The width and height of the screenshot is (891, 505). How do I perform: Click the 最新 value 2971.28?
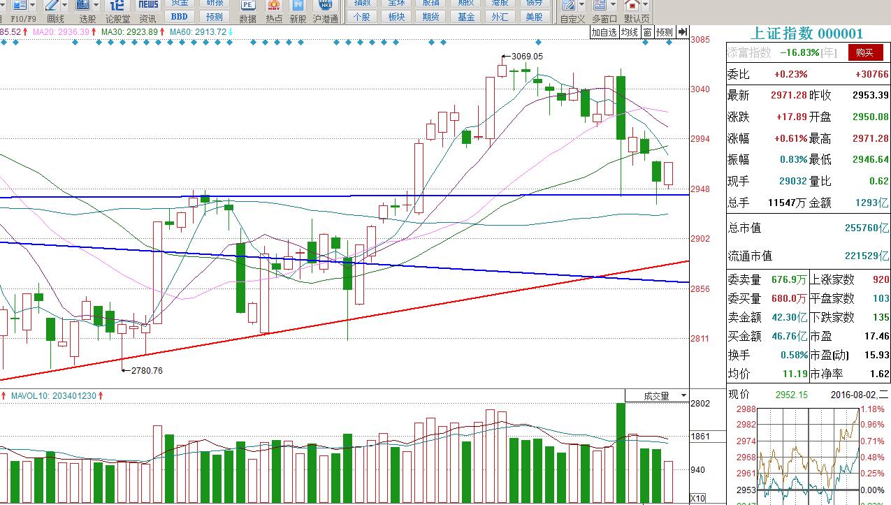tap(790, 96)
